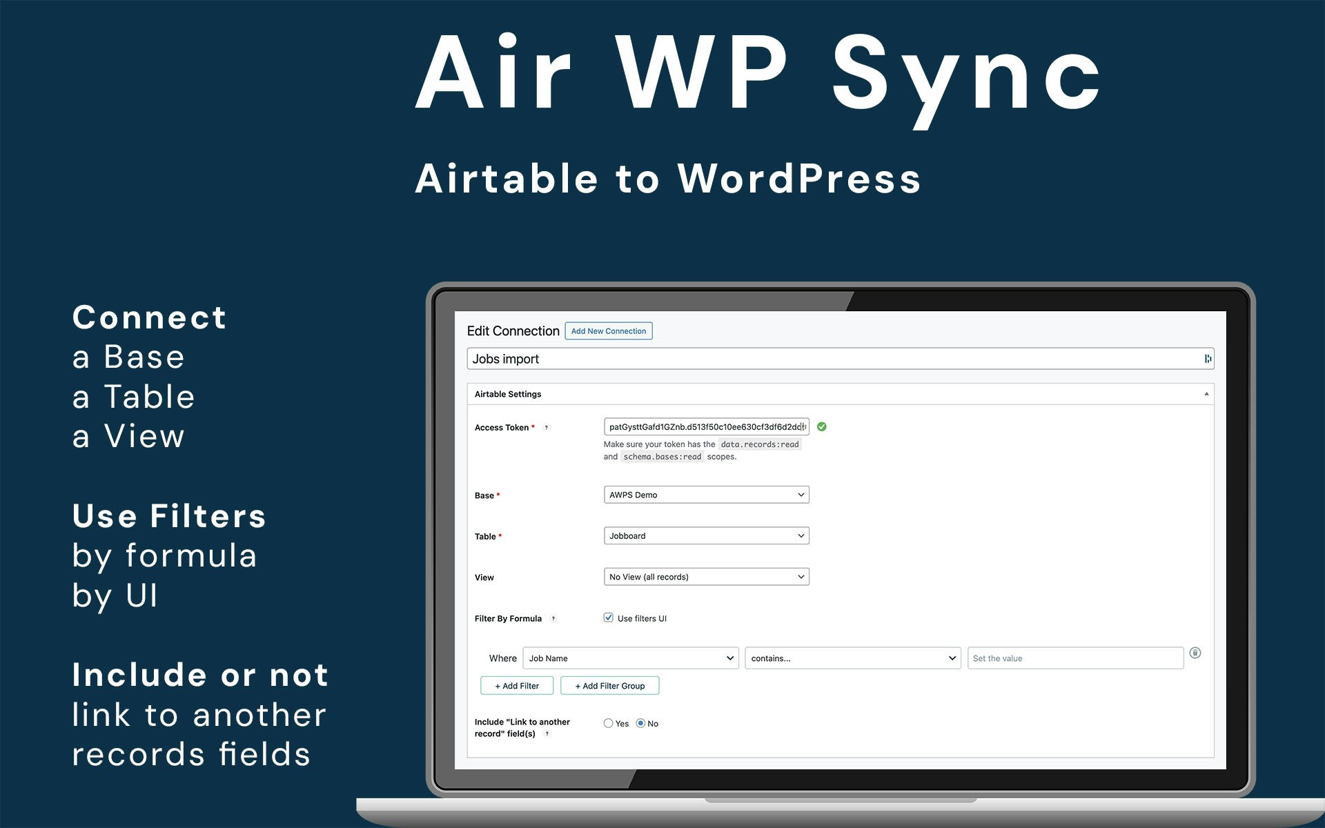
Task: Open the contains... operator dropdown
Action: pos(852,658)
